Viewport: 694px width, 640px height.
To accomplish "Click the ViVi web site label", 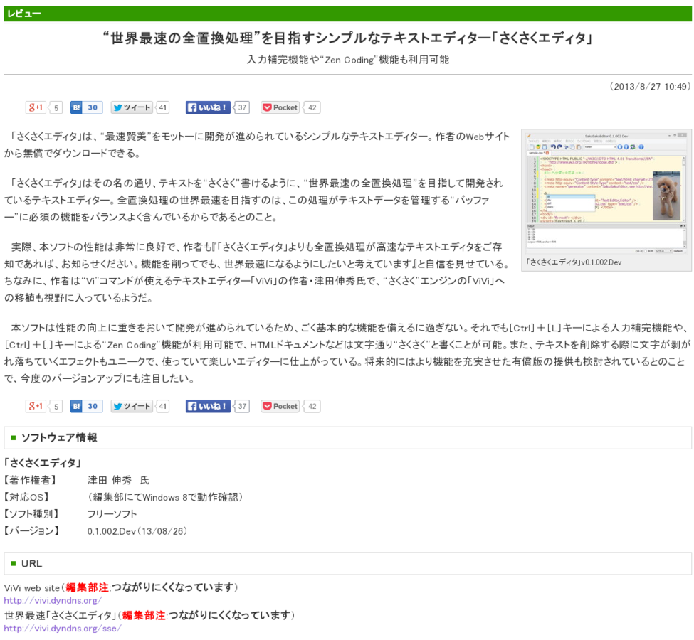I will (x=31, y=588).
